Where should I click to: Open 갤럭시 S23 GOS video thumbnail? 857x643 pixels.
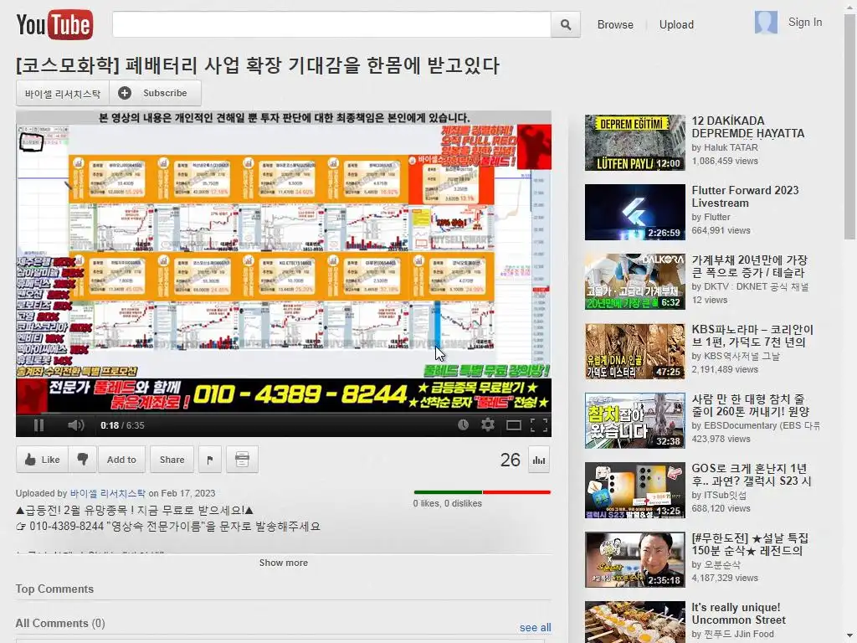[634, 490]
